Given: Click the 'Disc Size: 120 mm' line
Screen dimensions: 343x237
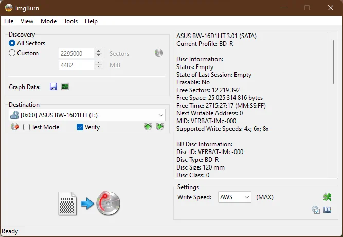Looking at the screenshot, I should 201,167.
